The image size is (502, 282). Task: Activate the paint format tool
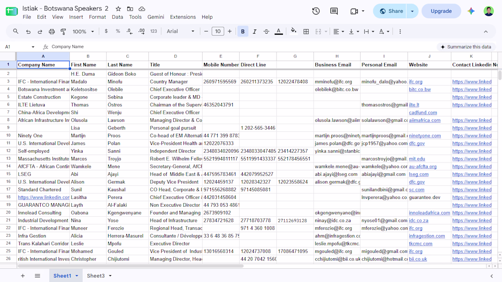pos(63,31)
